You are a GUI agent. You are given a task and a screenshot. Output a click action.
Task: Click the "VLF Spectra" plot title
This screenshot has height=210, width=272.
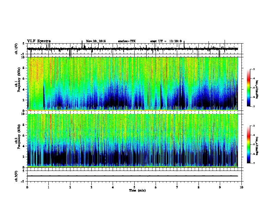tap(39, 41)
